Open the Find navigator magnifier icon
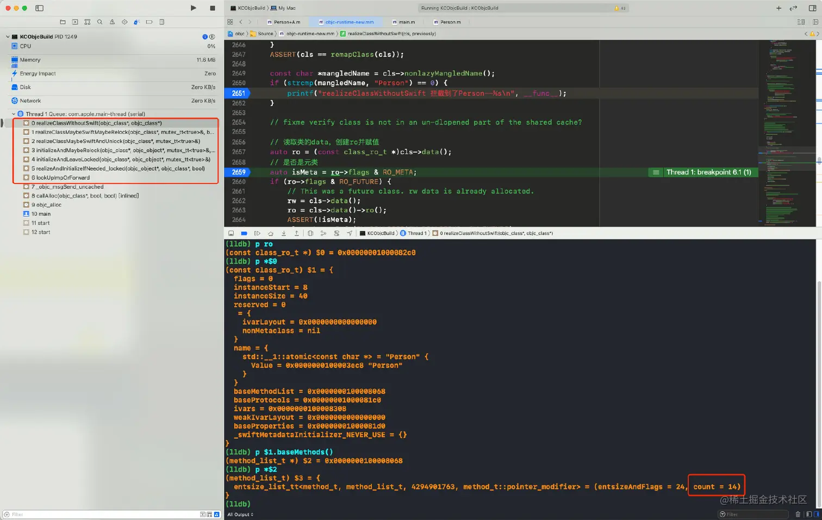This screenshot has width=822, height=520. (99, 22)
